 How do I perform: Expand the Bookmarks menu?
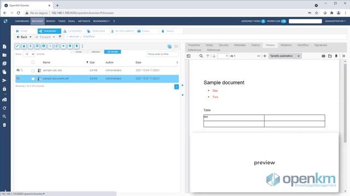101,21
